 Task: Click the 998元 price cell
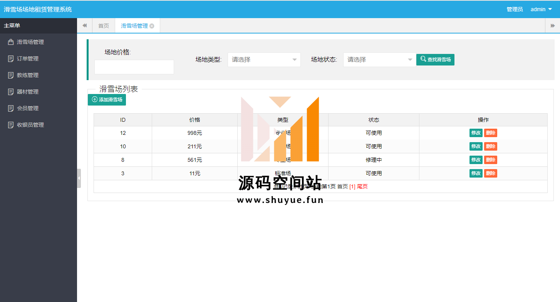point(195,133)
